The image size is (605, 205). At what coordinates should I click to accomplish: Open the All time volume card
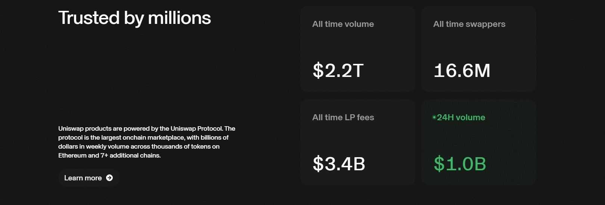pyautogui.click(x=358, y=49)
